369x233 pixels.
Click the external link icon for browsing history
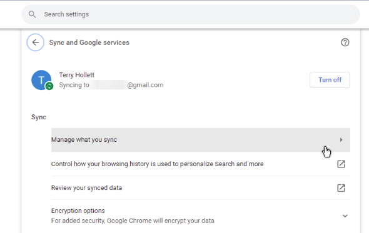pyautogui.click(x=341, y=164)
